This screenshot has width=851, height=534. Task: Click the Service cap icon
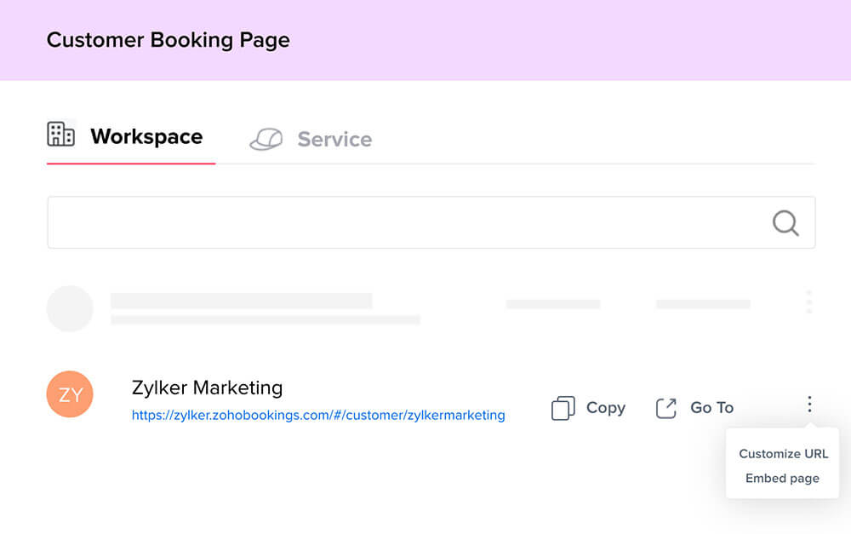click(x=266, y=140)
